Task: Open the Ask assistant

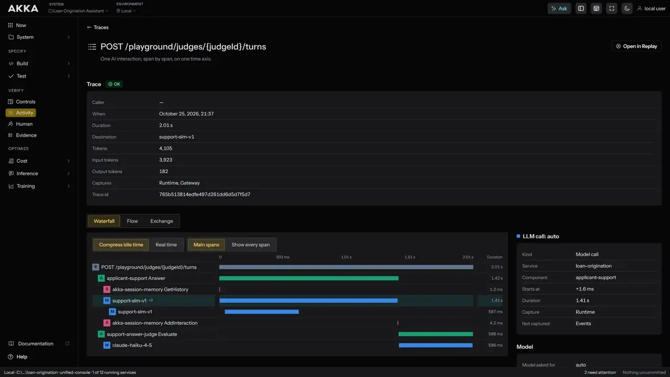Action: click(x=559, y=8)
